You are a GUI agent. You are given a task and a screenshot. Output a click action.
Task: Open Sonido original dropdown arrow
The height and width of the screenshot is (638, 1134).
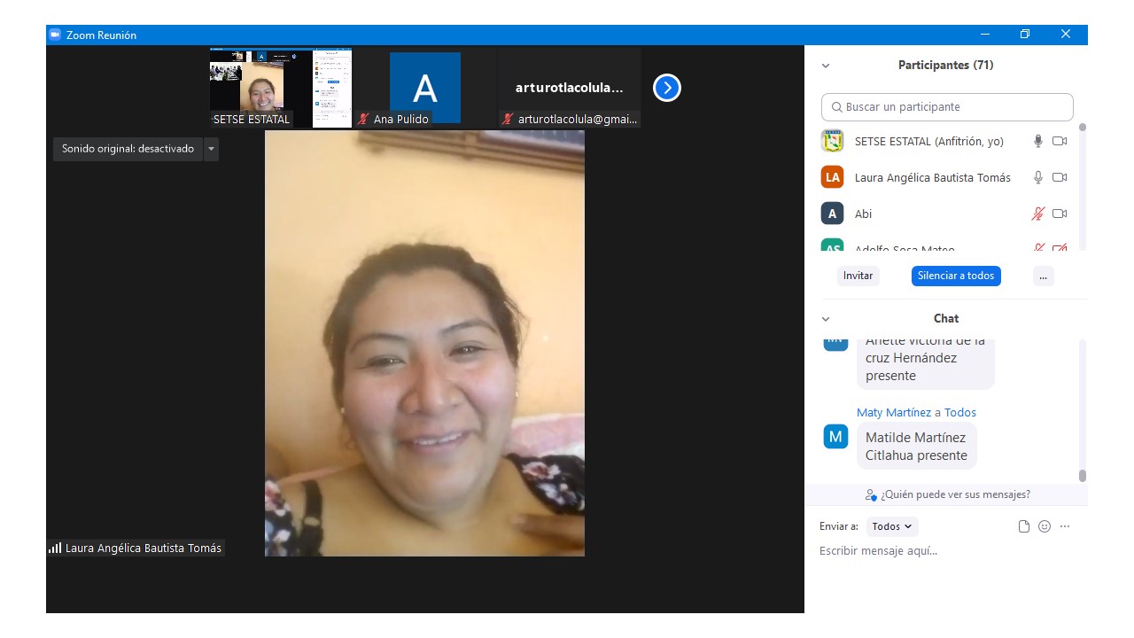pyautogui.click(x=211, y=149)
